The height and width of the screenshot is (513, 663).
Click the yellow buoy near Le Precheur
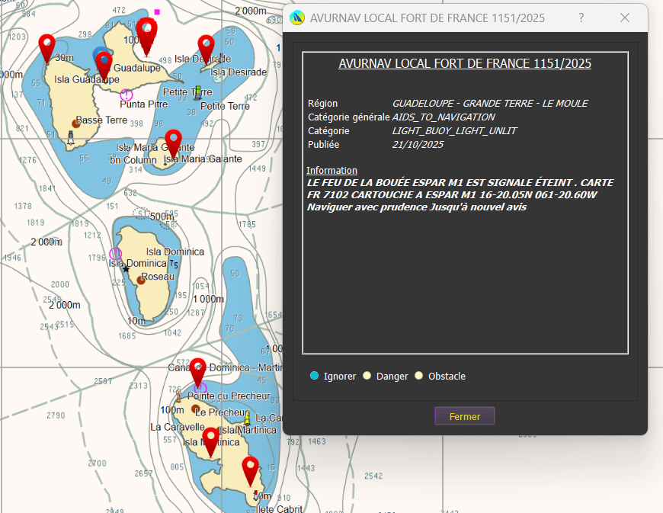pyautogui.click(x=247, y=418)
